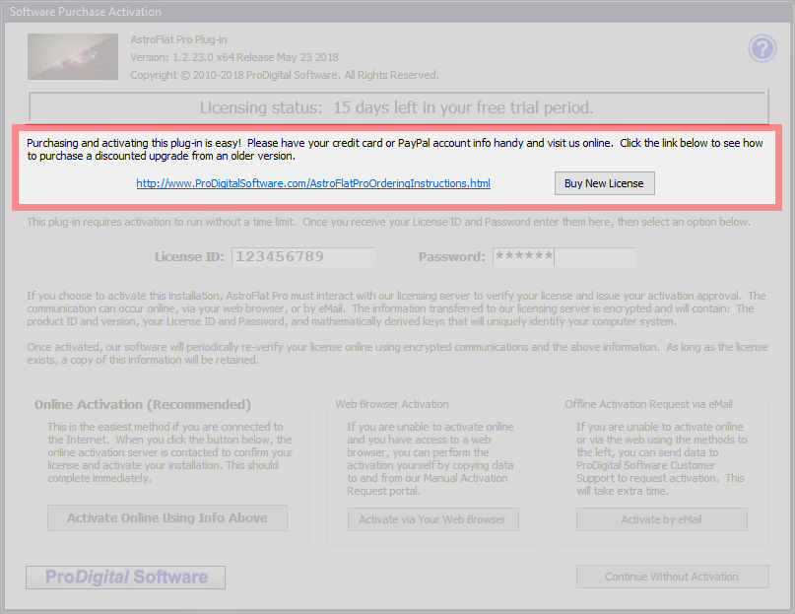Click the 'License ID:' label

pos(189,257)
